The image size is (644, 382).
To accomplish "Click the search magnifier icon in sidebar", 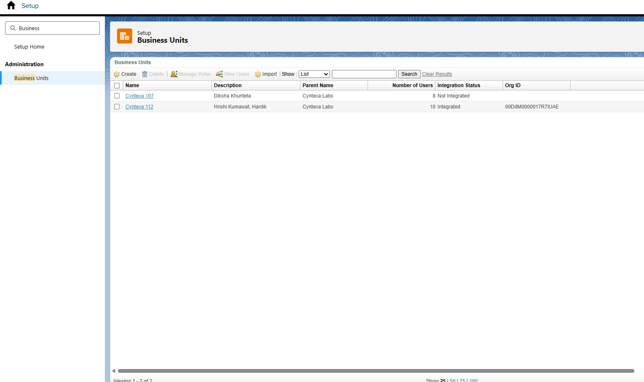I will coord(13,28).
